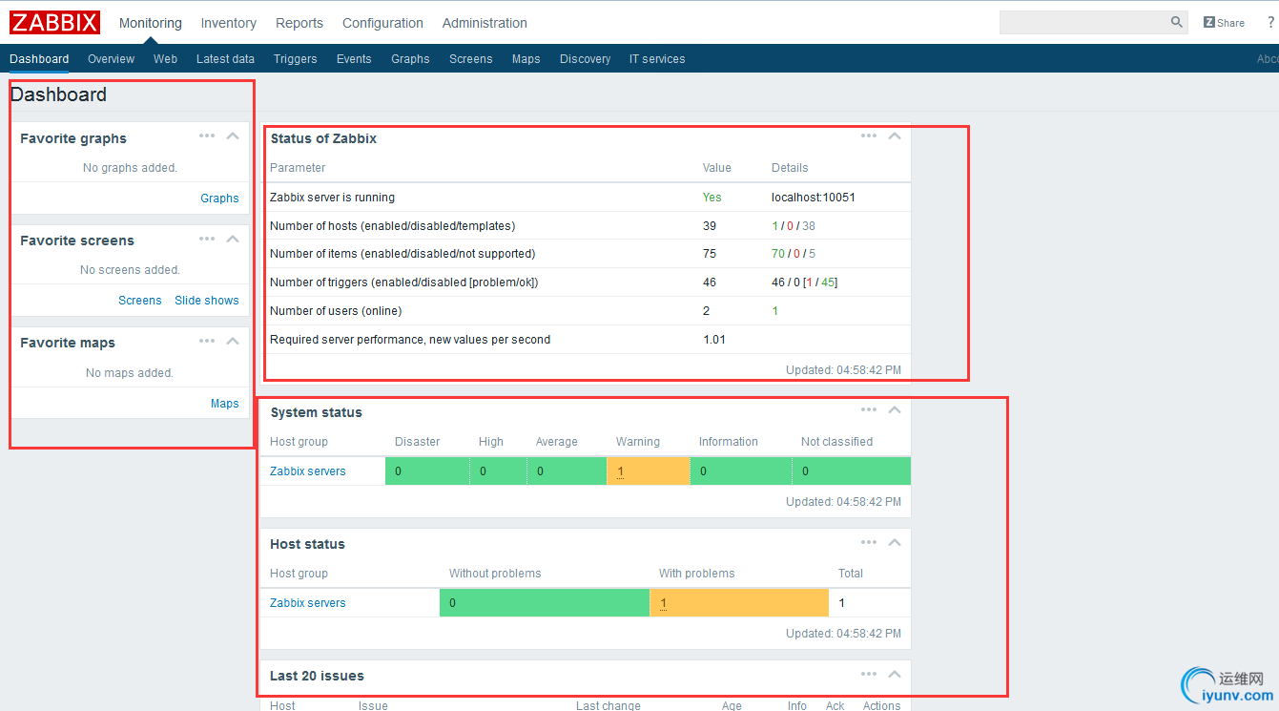Click the 1.01 performance value

click(714, 340)
